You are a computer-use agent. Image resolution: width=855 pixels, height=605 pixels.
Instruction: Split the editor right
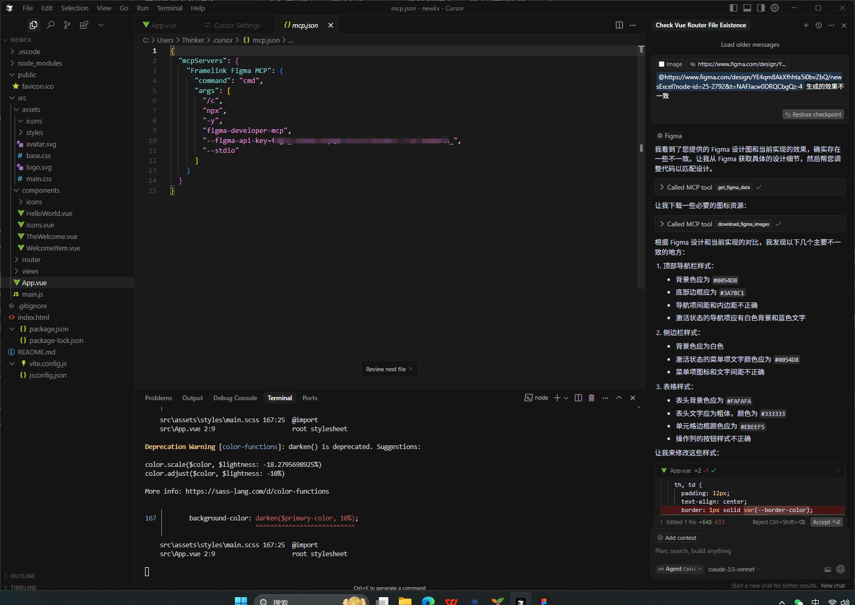[619, 25]
